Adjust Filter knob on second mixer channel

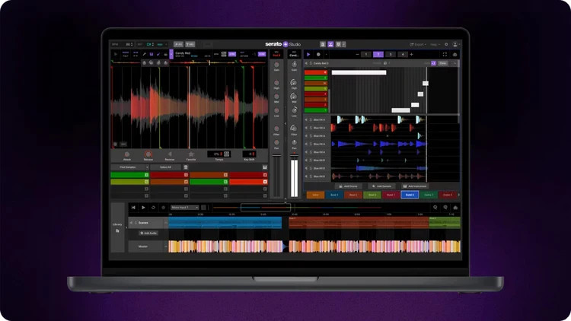click(294, 129)
